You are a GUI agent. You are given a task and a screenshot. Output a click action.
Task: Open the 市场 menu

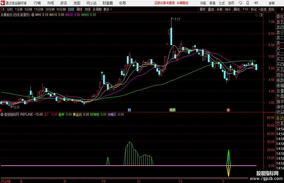click(50, 3)
